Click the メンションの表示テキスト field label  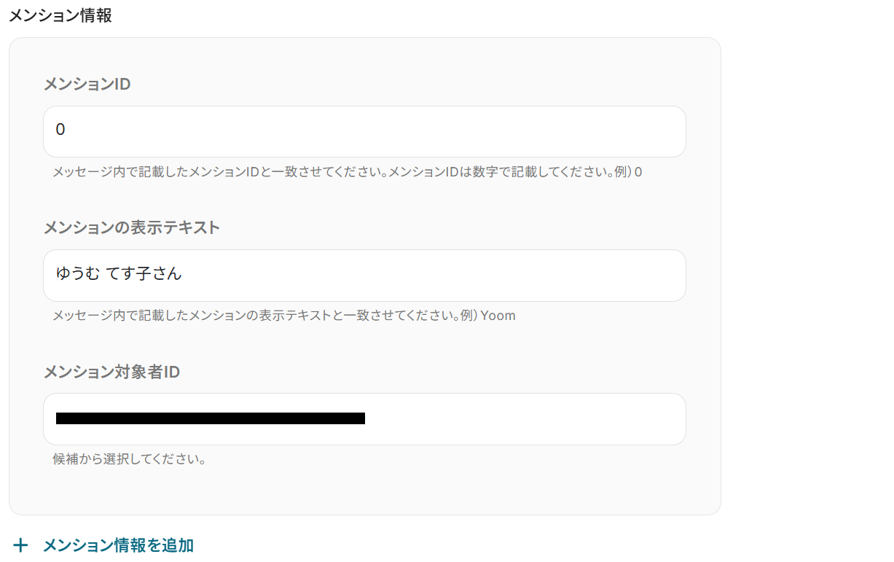pos(131,227)
